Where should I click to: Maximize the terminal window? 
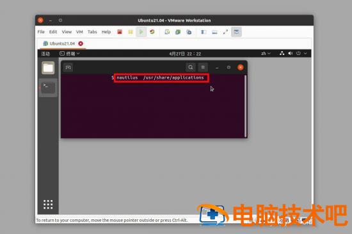(228, 67)
